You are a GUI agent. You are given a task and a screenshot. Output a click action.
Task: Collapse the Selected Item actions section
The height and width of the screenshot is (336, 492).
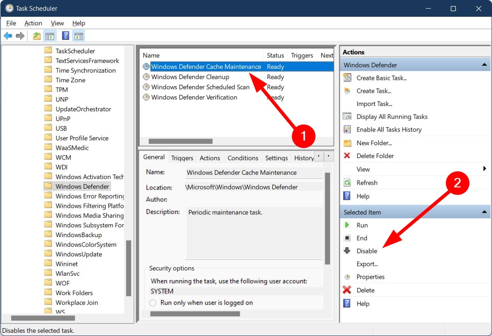click(x=484, y=212)
